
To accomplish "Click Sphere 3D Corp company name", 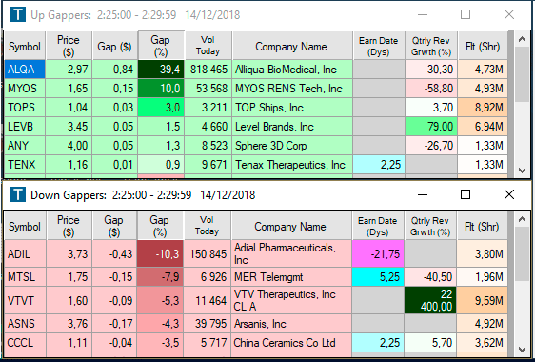I will click(292, 146).
